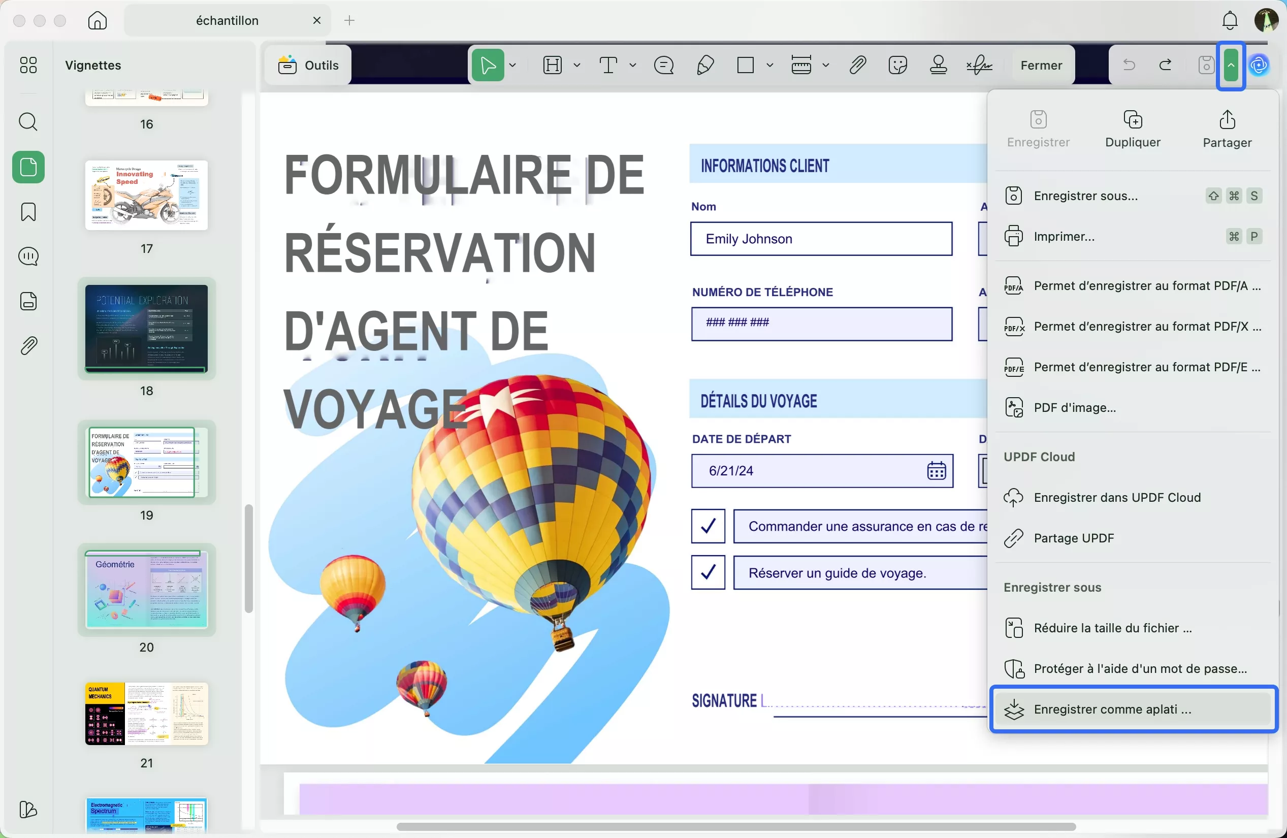Viewport: 1287px width, 838px height.
Task: Select 'Imprimer' from the save menu
Action: pyautogui.click(x=1063, y=236)
